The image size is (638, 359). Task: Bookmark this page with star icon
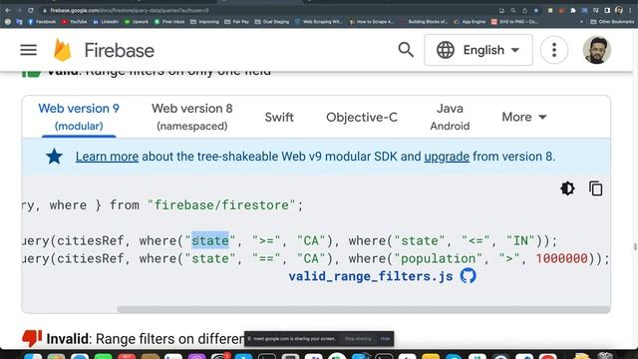pos(536,11)
